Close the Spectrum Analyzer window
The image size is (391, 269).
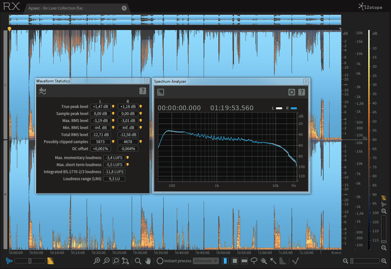pyautogui.click(x=306, y=81)
